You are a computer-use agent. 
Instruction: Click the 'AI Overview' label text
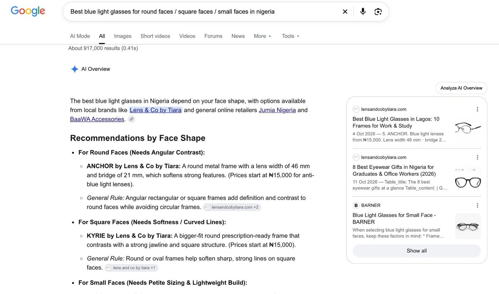pos(96,69)
